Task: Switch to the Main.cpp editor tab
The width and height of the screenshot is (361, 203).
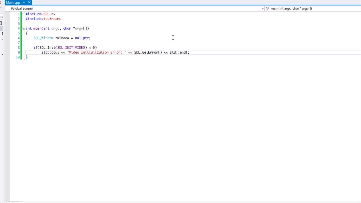Action: coord(13,2)
